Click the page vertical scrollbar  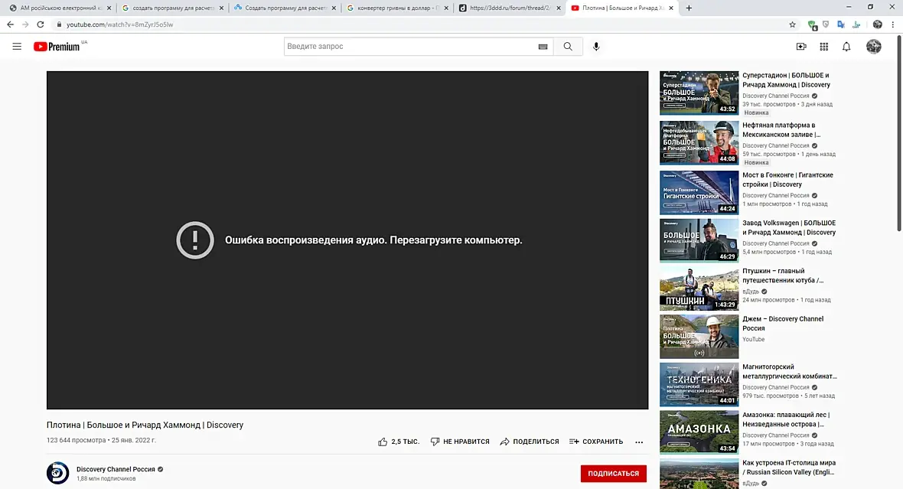[x=899, y=134]
